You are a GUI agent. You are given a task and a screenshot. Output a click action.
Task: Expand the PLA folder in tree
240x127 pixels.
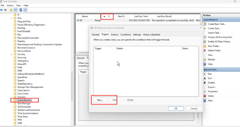tap(11, 18)
